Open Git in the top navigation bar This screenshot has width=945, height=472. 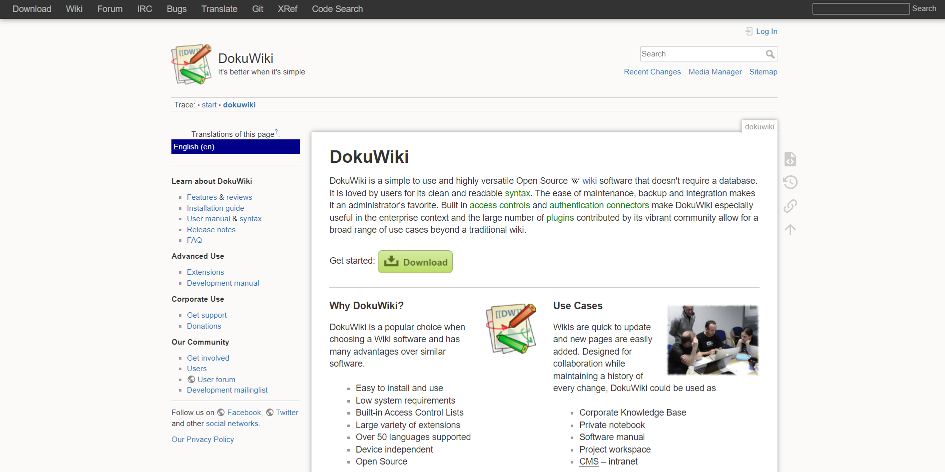[258, 9]
